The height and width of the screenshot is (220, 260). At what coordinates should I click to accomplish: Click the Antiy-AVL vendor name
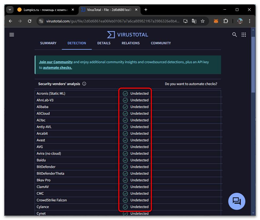point(44,127)
